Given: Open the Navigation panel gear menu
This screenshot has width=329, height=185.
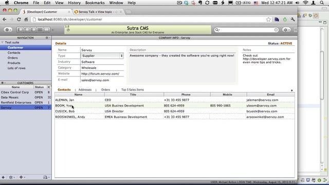Looking at the screenshot, I should (x=47, y=38).
